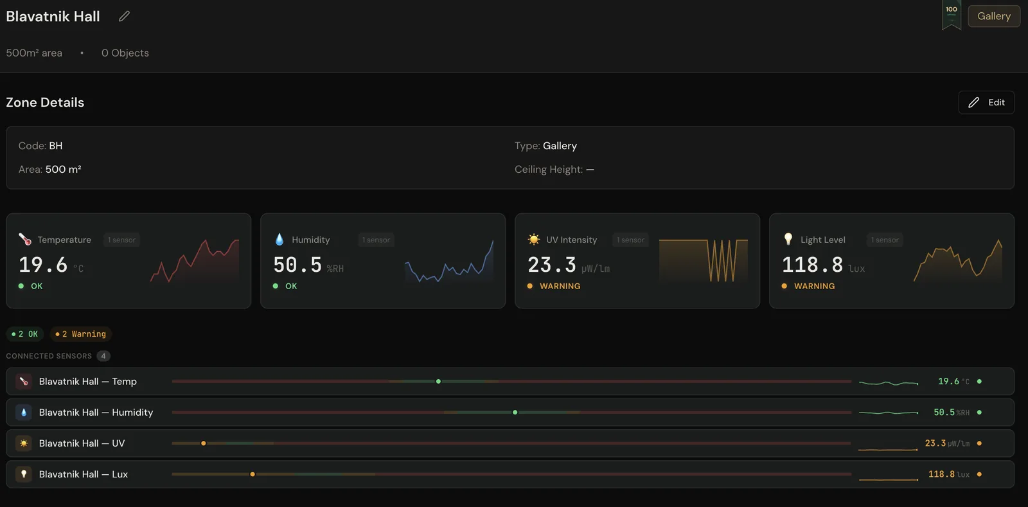Click the Edit button in Zone Details
1028x507 pixels.
coord(986,102)
